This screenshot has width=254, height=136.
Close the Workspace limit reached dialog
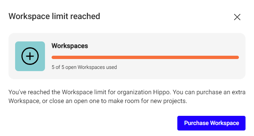click(237, 17)
